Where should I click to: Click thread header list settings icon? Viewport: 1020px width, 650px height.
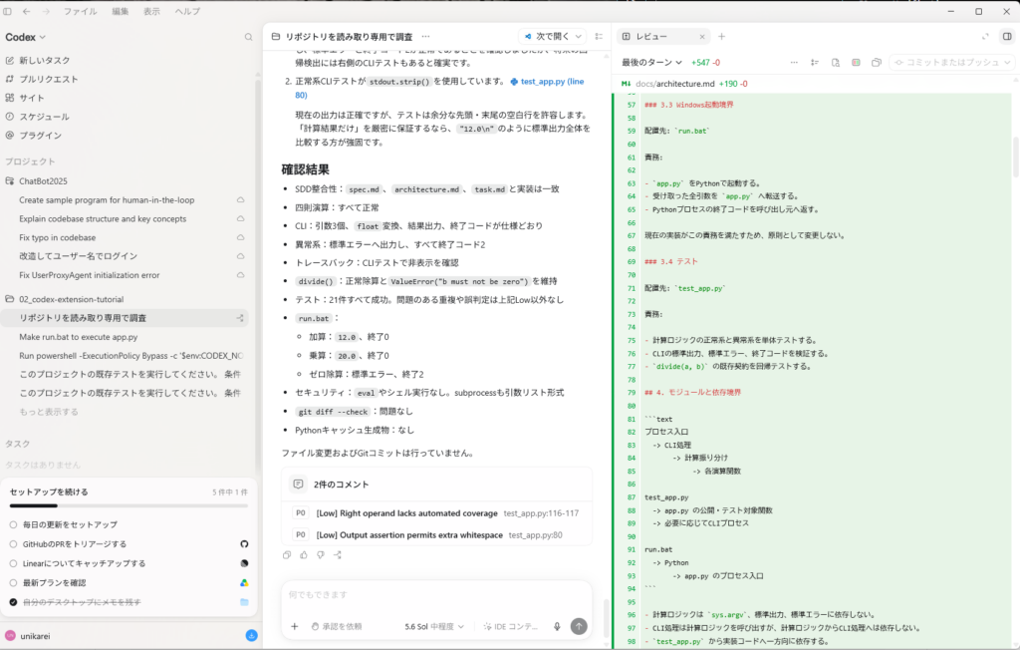599,37
